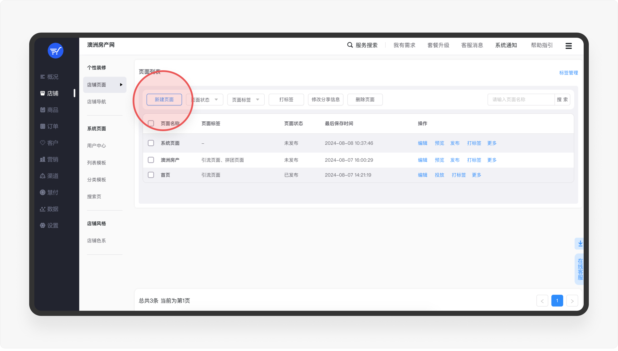Viewport: 618px width, 351px height.
Task: Select 店铺色系 in side menu
Action: tap(96, 241)
